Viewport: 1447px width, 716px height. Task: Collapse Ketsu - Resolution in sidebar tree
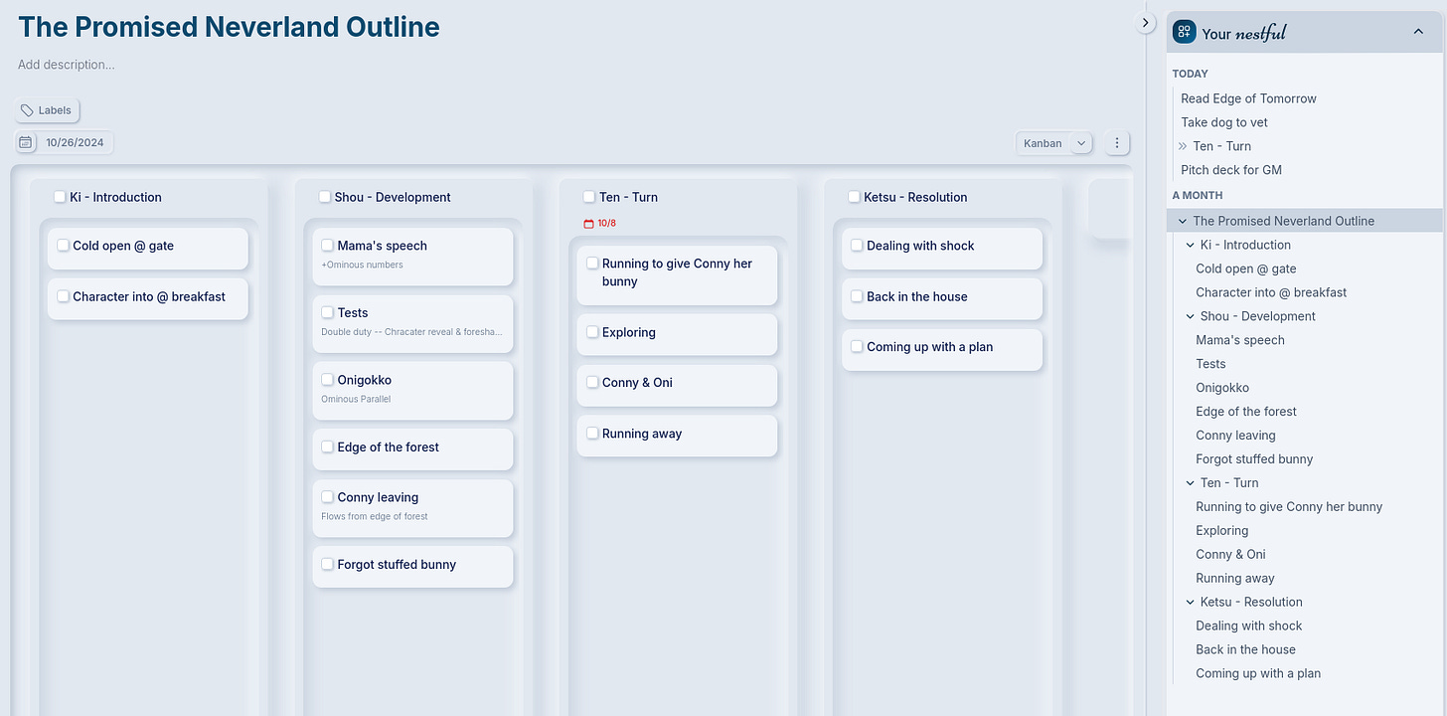point(1191,603)
